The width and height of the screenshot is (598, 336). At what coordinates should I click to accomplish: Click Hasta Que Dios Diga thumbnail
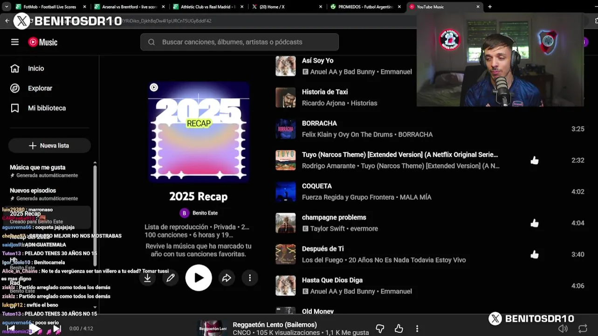(285, 286)
